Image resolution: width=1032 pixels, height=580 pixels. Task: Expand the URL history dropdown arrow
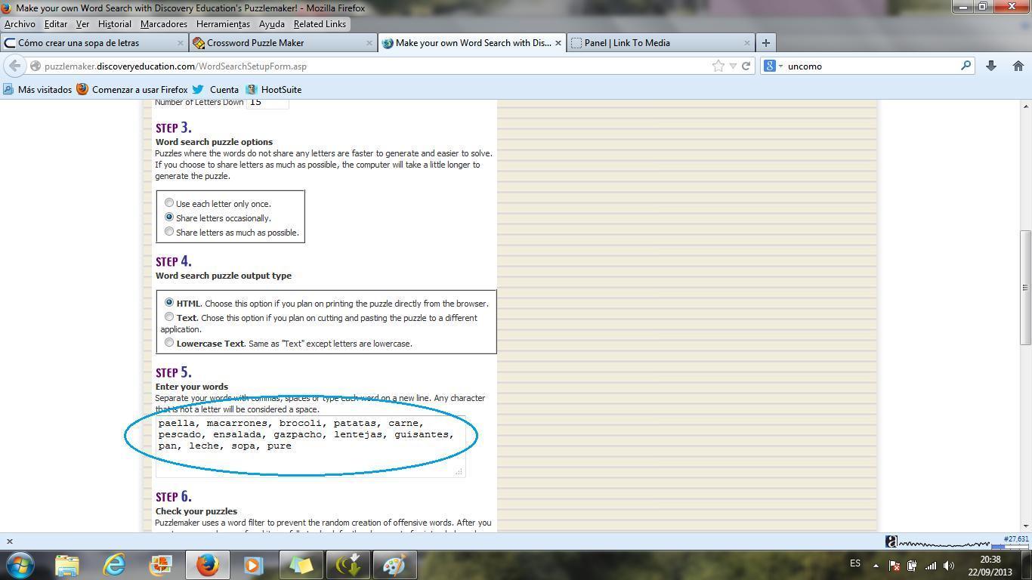pyautogui.click(x=732, y=66)
